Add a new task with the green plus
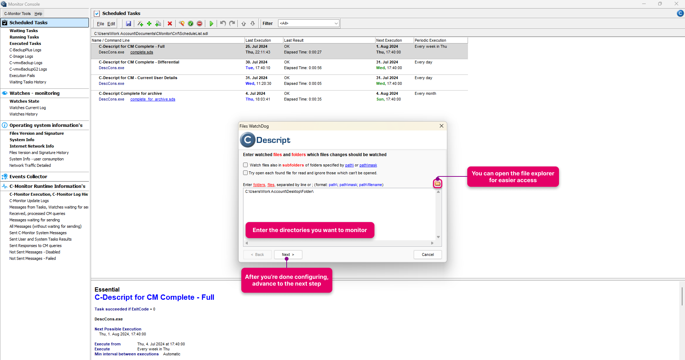 click(149, 24)
